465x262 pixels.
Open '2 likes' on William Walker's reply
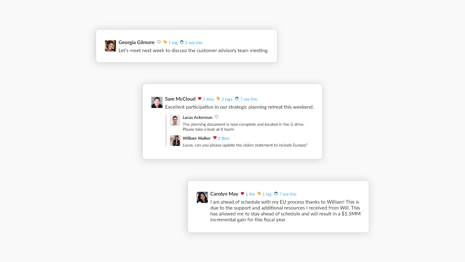(x=224, y=138)
